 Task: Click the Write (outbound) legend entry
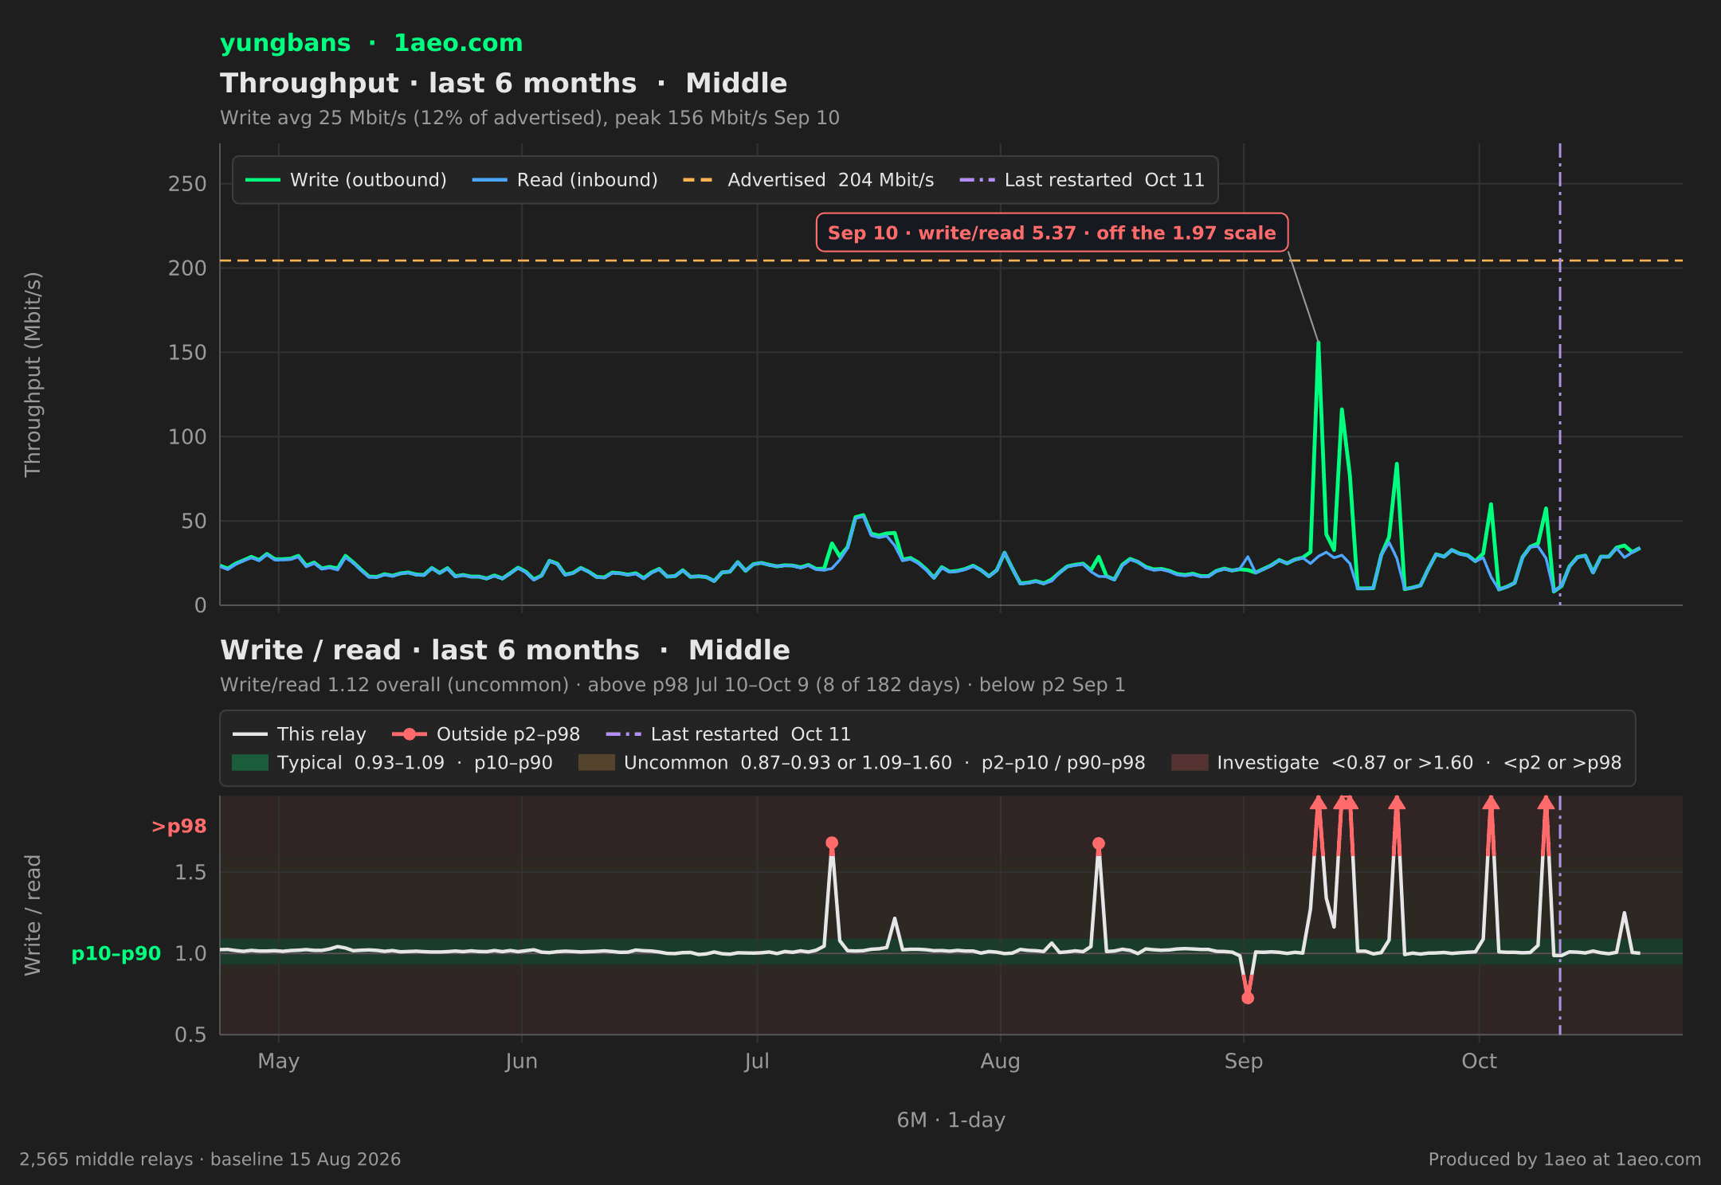point(346,180)
